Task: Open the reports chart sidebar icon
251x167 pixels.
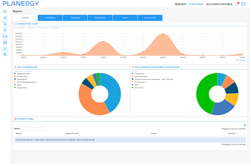Action: click(5, 42)
